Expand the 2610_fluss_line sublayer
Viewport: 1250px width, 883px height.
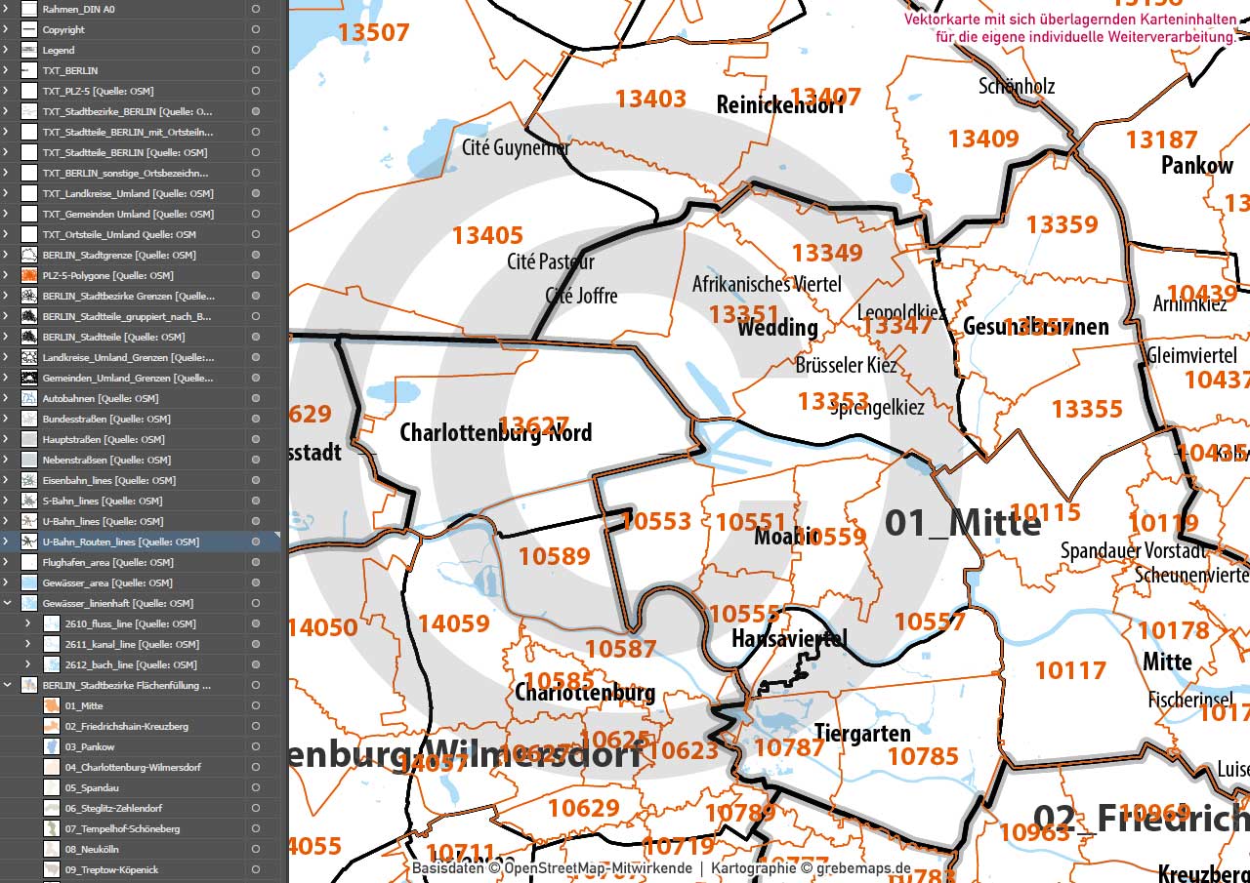[27, 624]
